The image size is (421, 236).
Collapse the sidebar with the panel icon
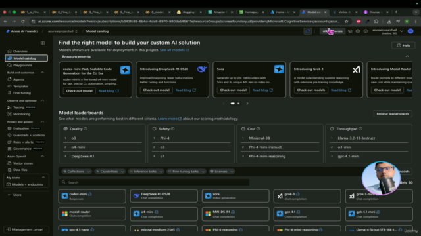pos(43,43)
